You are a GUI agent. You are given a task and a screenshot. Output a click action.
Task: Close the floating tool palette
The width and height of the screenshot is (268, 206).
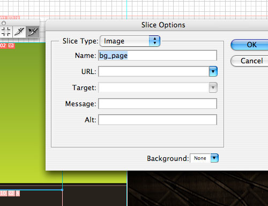4,23
